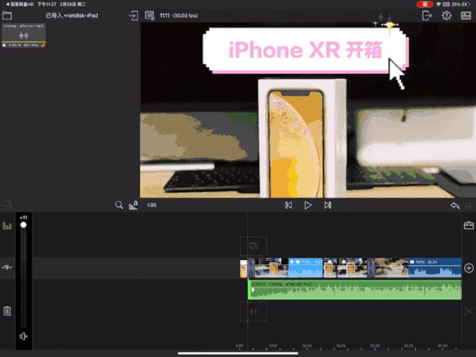
Task: Tap the export/share project icon
Action: pyautogui.click(x=427, y=15)
